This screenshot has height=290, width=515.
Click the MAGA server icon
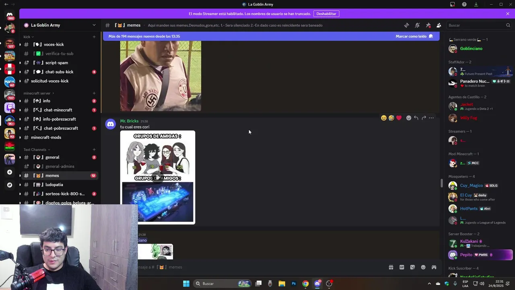[10, 82]
